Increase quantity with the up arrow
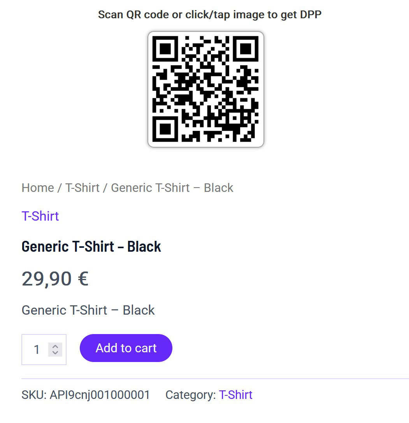The width and height of the screenshot is (409, 423). (x=55, y=346)
